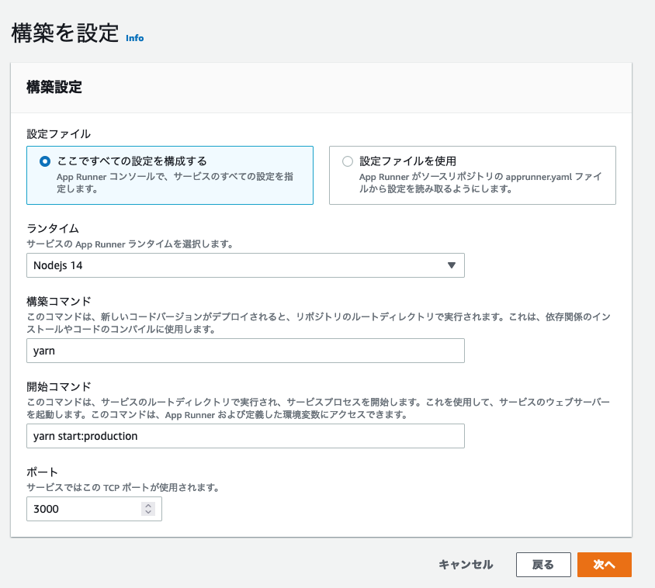655x588 pixels.
Task: Focus the 開始コマンド field with yarn start:production
Action: tap(244, 436)
